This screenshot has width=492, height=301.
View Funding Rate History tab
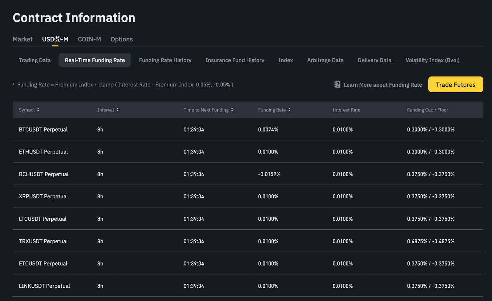[x=165, y=60]
